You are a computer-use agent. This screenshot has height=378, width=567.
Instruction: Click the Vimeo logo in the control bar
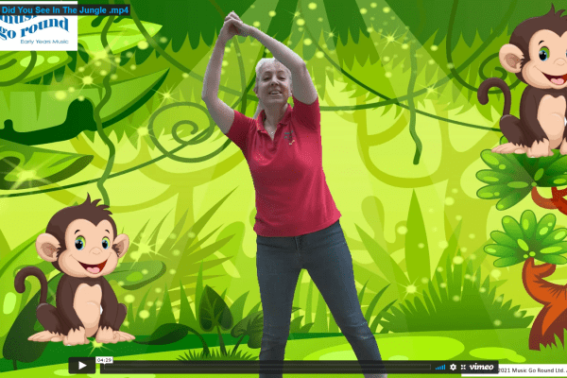482,366
